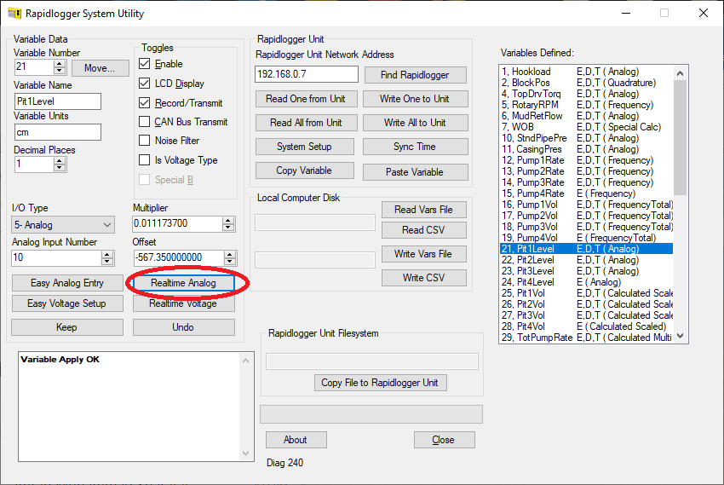Toggle the Enable checkbox
The image size is (724, 485).
145,64
